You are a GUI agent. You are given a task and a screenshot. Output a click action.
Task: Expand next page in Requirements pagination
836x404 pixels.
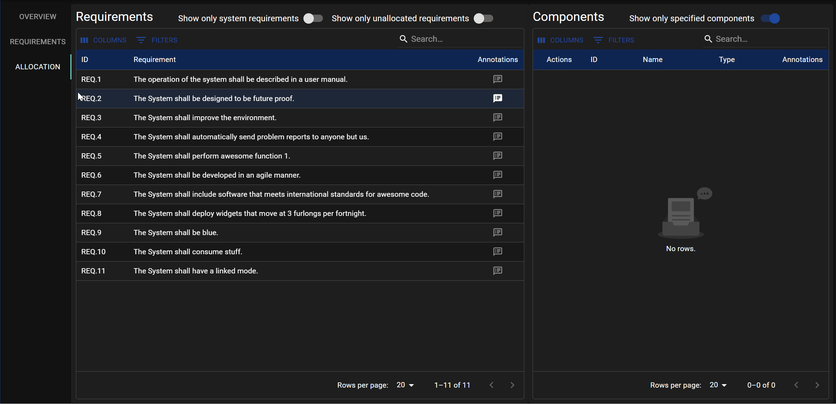511,385
